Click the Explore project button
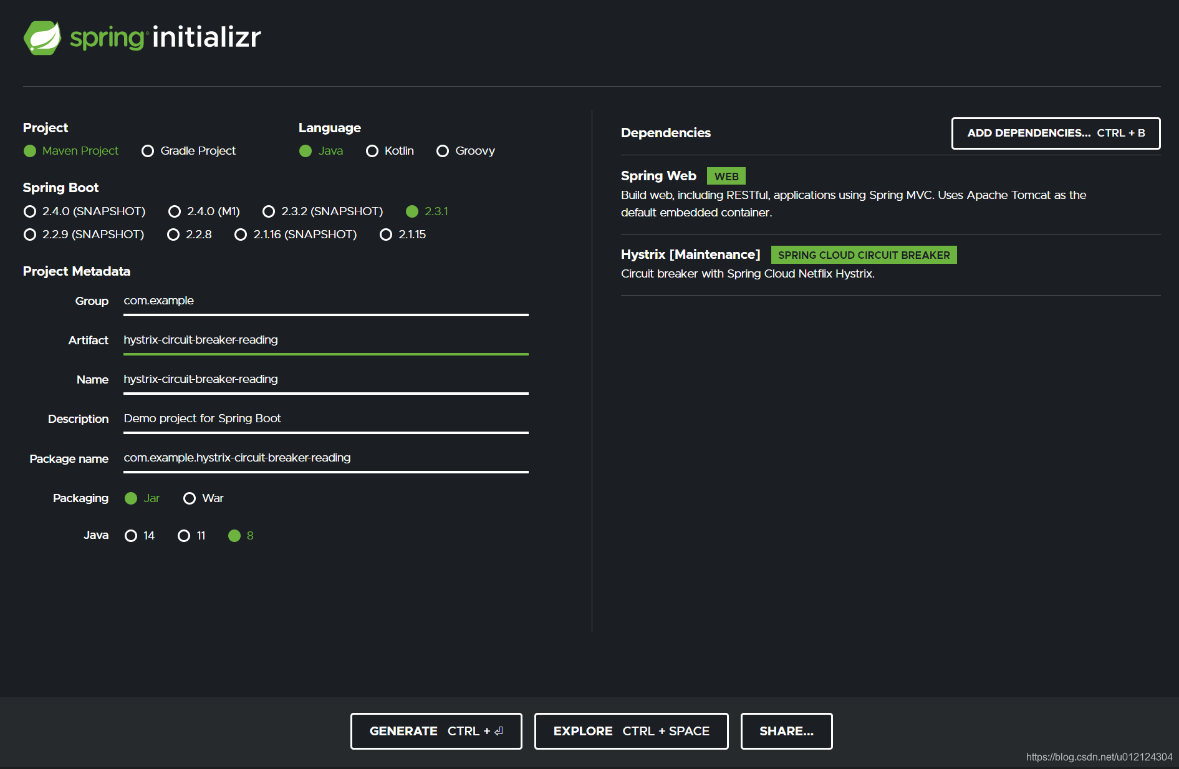The height and width of the screenshot is (769, 1179). tap(632, 731)
